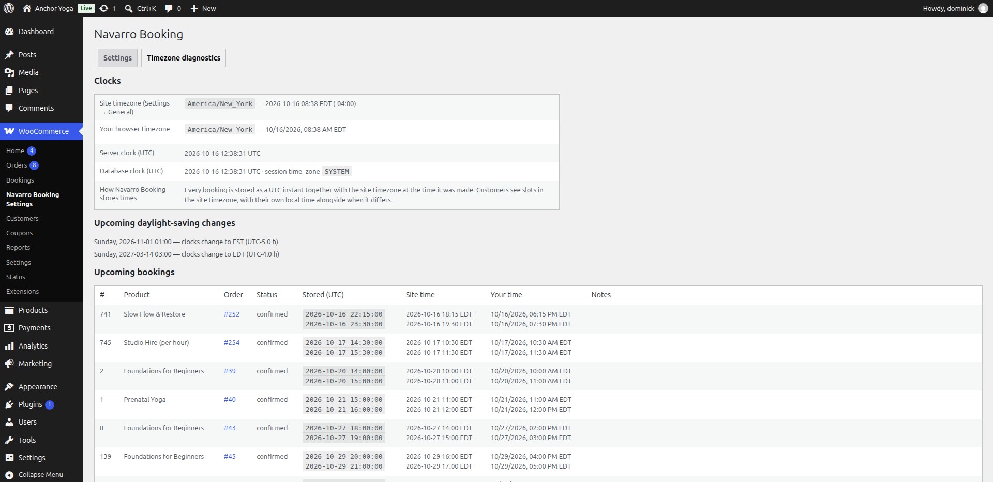Click the Plugins plug icon
993x482 pixels.
9,404
